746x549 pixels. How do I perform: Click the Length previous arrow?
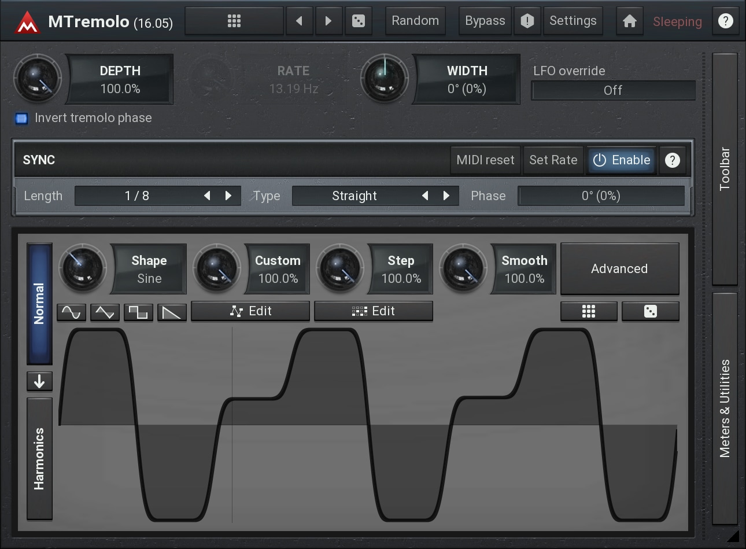click(207, 196)
